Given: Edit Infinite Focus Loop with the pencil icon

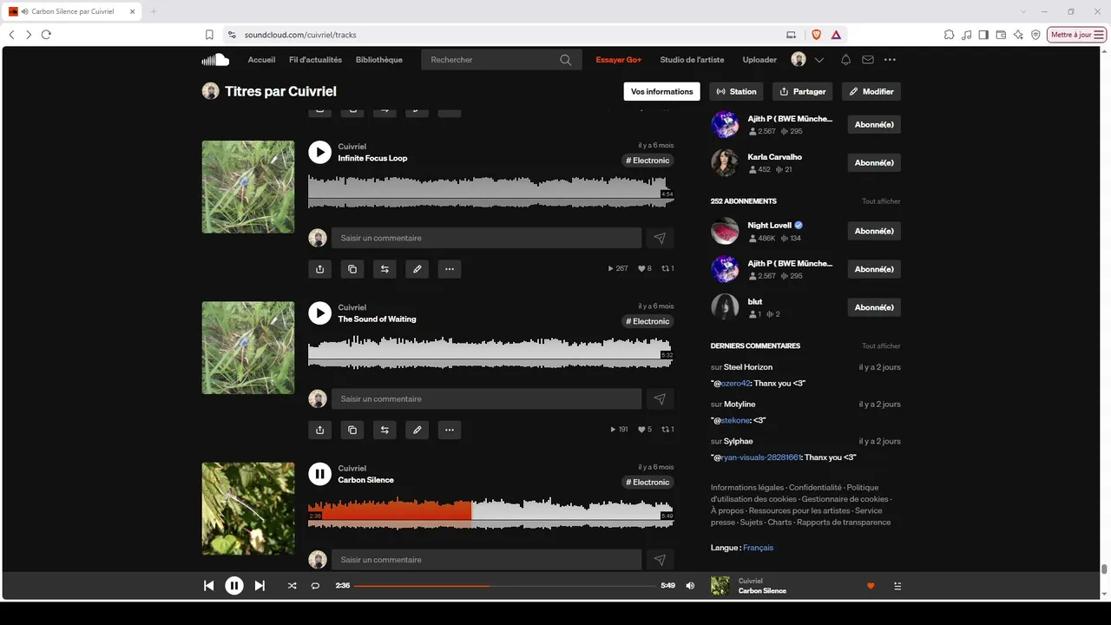Looking at the screenshot, I should [x=417, y=269].
